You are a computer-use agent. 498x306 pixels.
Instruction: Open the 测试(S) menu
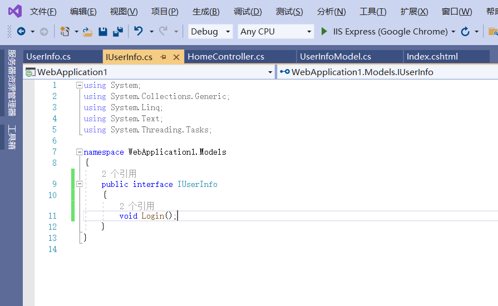pyautogui.click(x=289, y=12)
